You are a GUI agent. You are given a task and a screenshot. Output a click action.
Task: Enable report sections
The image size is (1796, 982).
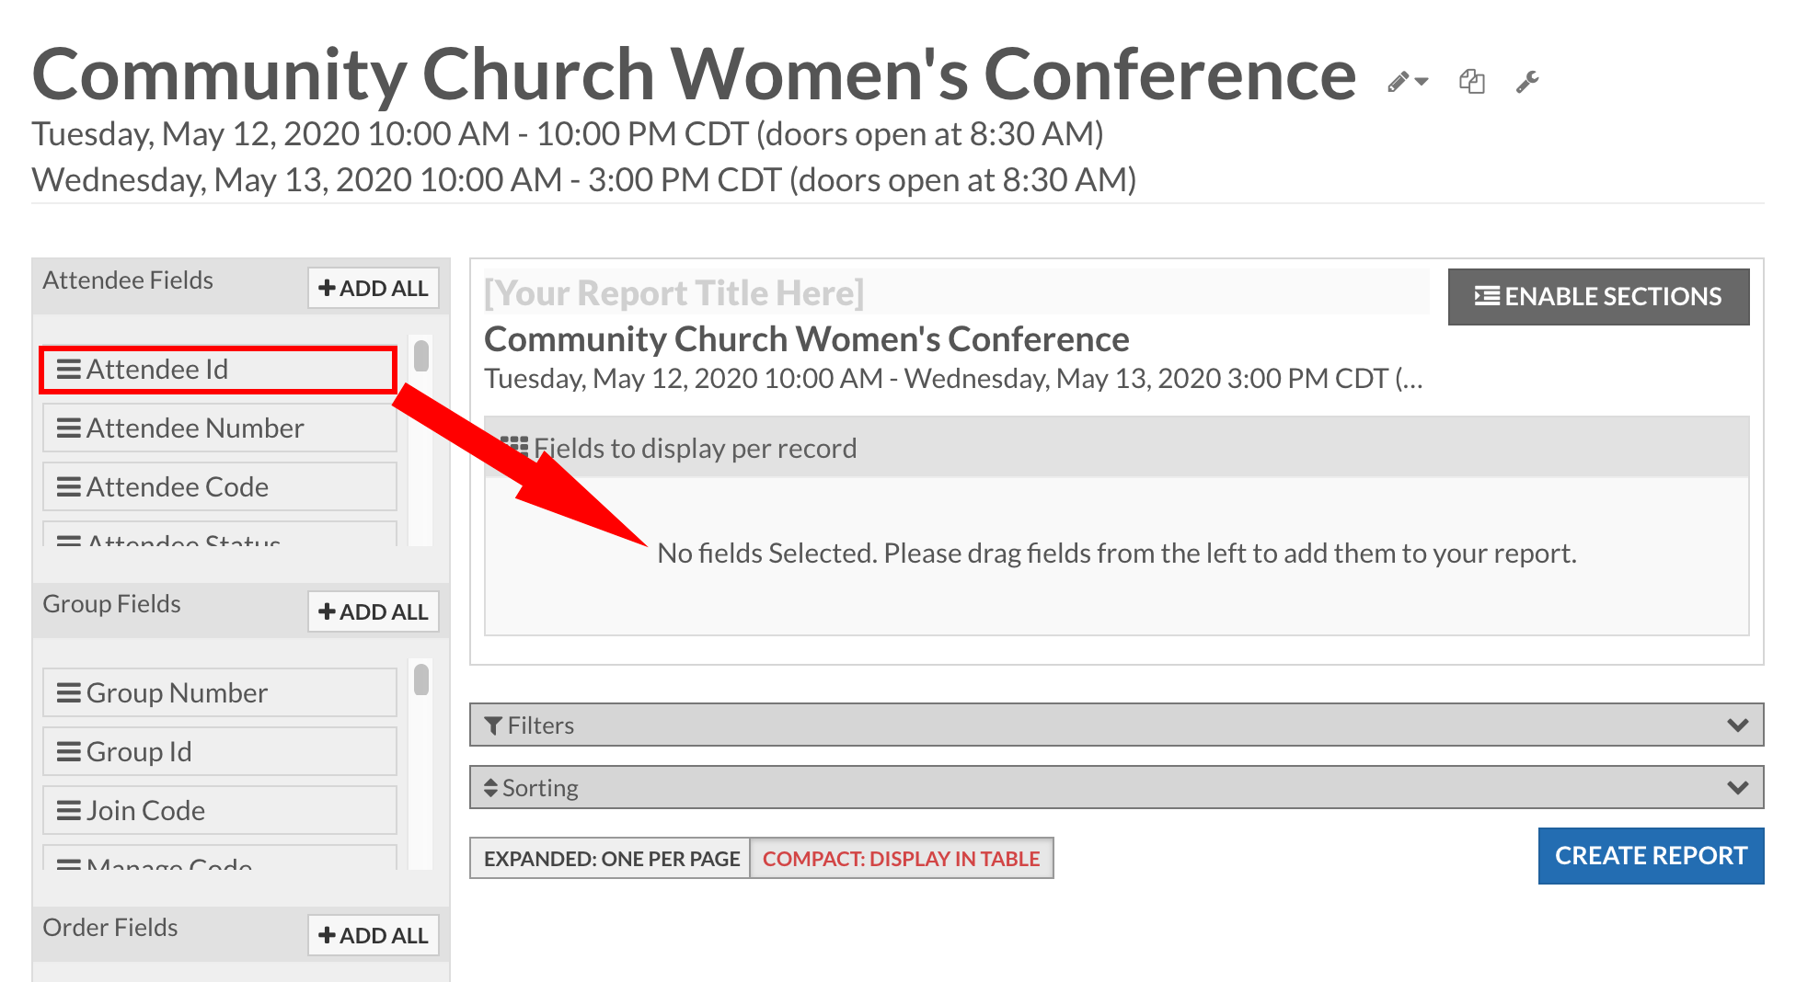point(1598,297)
